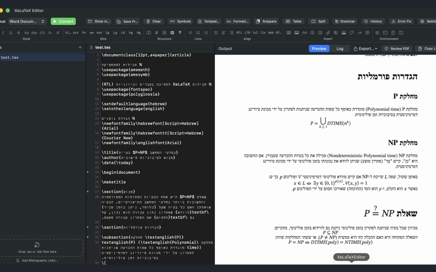The width and height of the screenshot is (436, 272).
Task: Insert \lr command button
Action: pos(263,33)
